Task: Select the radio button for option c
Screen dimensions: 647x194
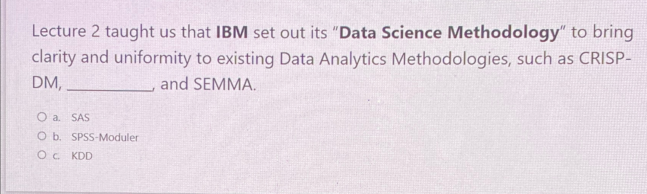Action: click(x=42, y=156)
